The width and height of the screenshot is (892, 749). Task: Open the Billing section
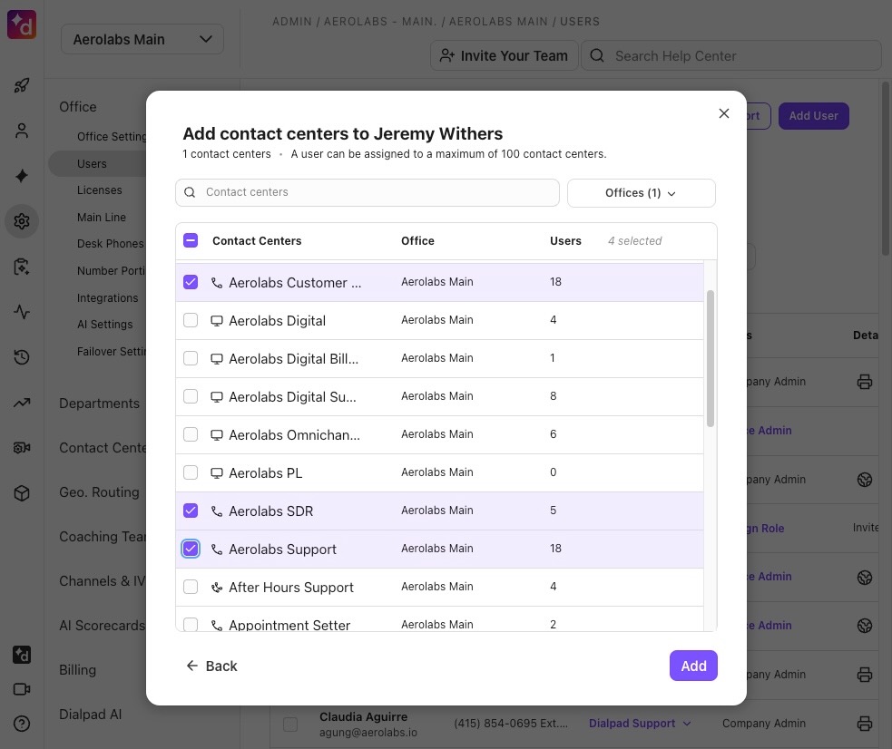tap(78, 670)
